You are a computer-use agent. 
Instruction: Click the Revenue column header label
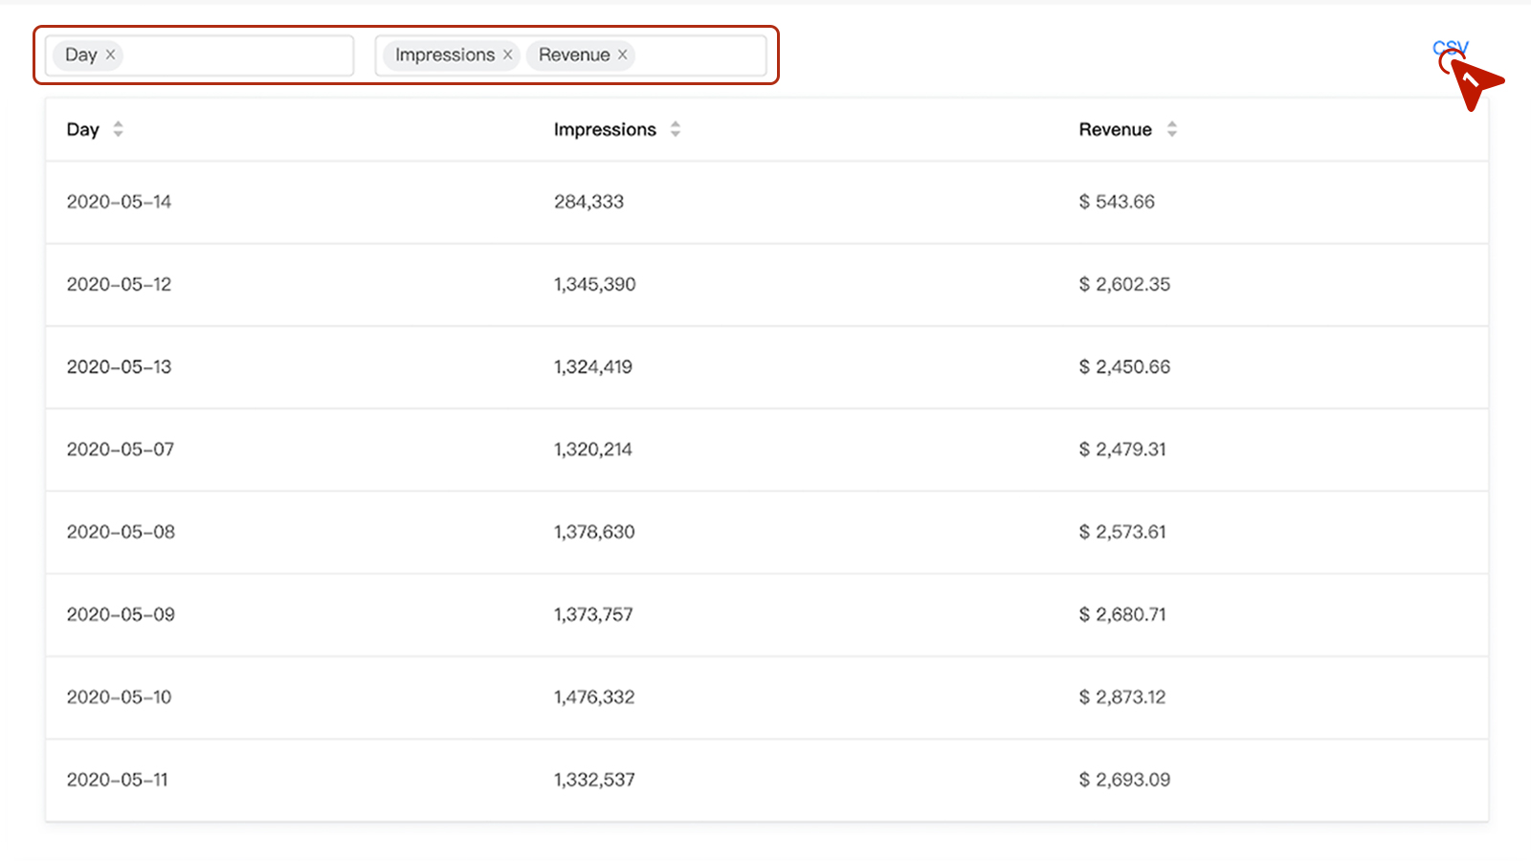pos(1115,129)
